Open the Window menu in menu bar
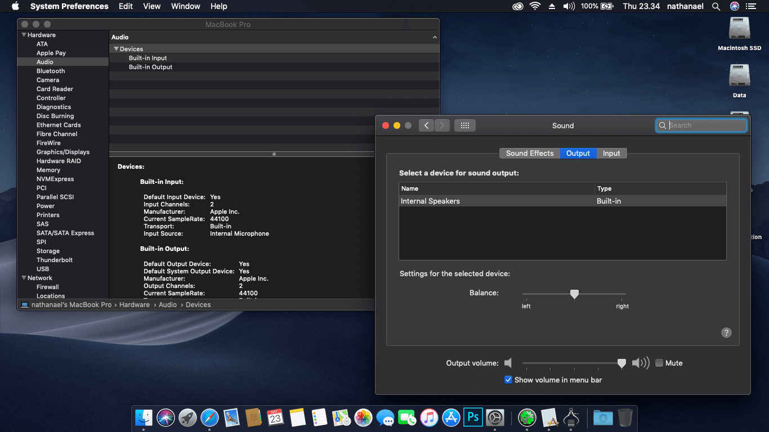Viewport: 769px width, 432px height. pos(185,6)
